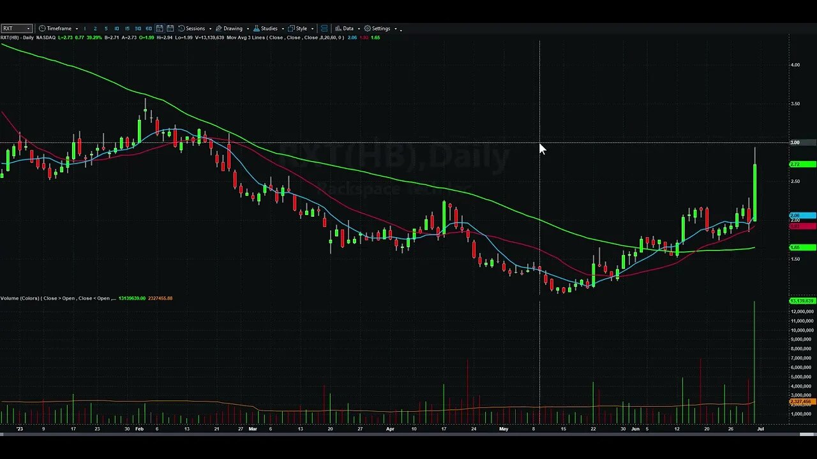Screen dimensions: 817x459
Task: Click the 39.29% change readout
Action: click(93, 38)
